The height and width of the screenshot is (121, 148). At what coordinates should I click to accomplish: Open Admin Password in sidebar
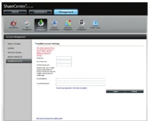(x=15, y=57)
